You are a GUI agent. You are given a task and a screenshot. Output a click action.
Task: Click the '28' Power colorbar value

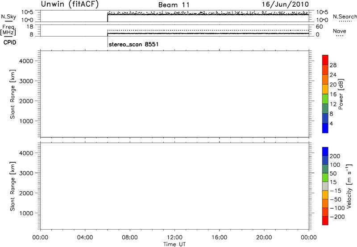coord(333,65)
